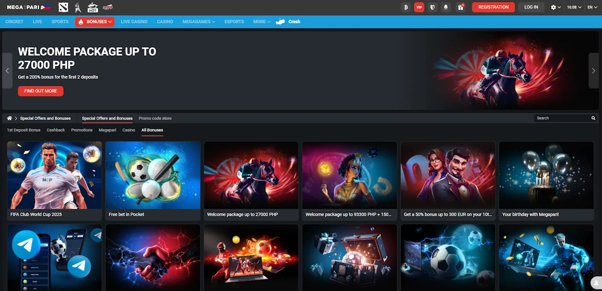Open the gift box bonuses icon

coord(460,7)
